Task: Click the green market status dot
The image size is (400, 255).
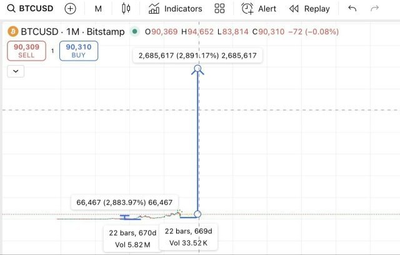Action: point(134,31)
